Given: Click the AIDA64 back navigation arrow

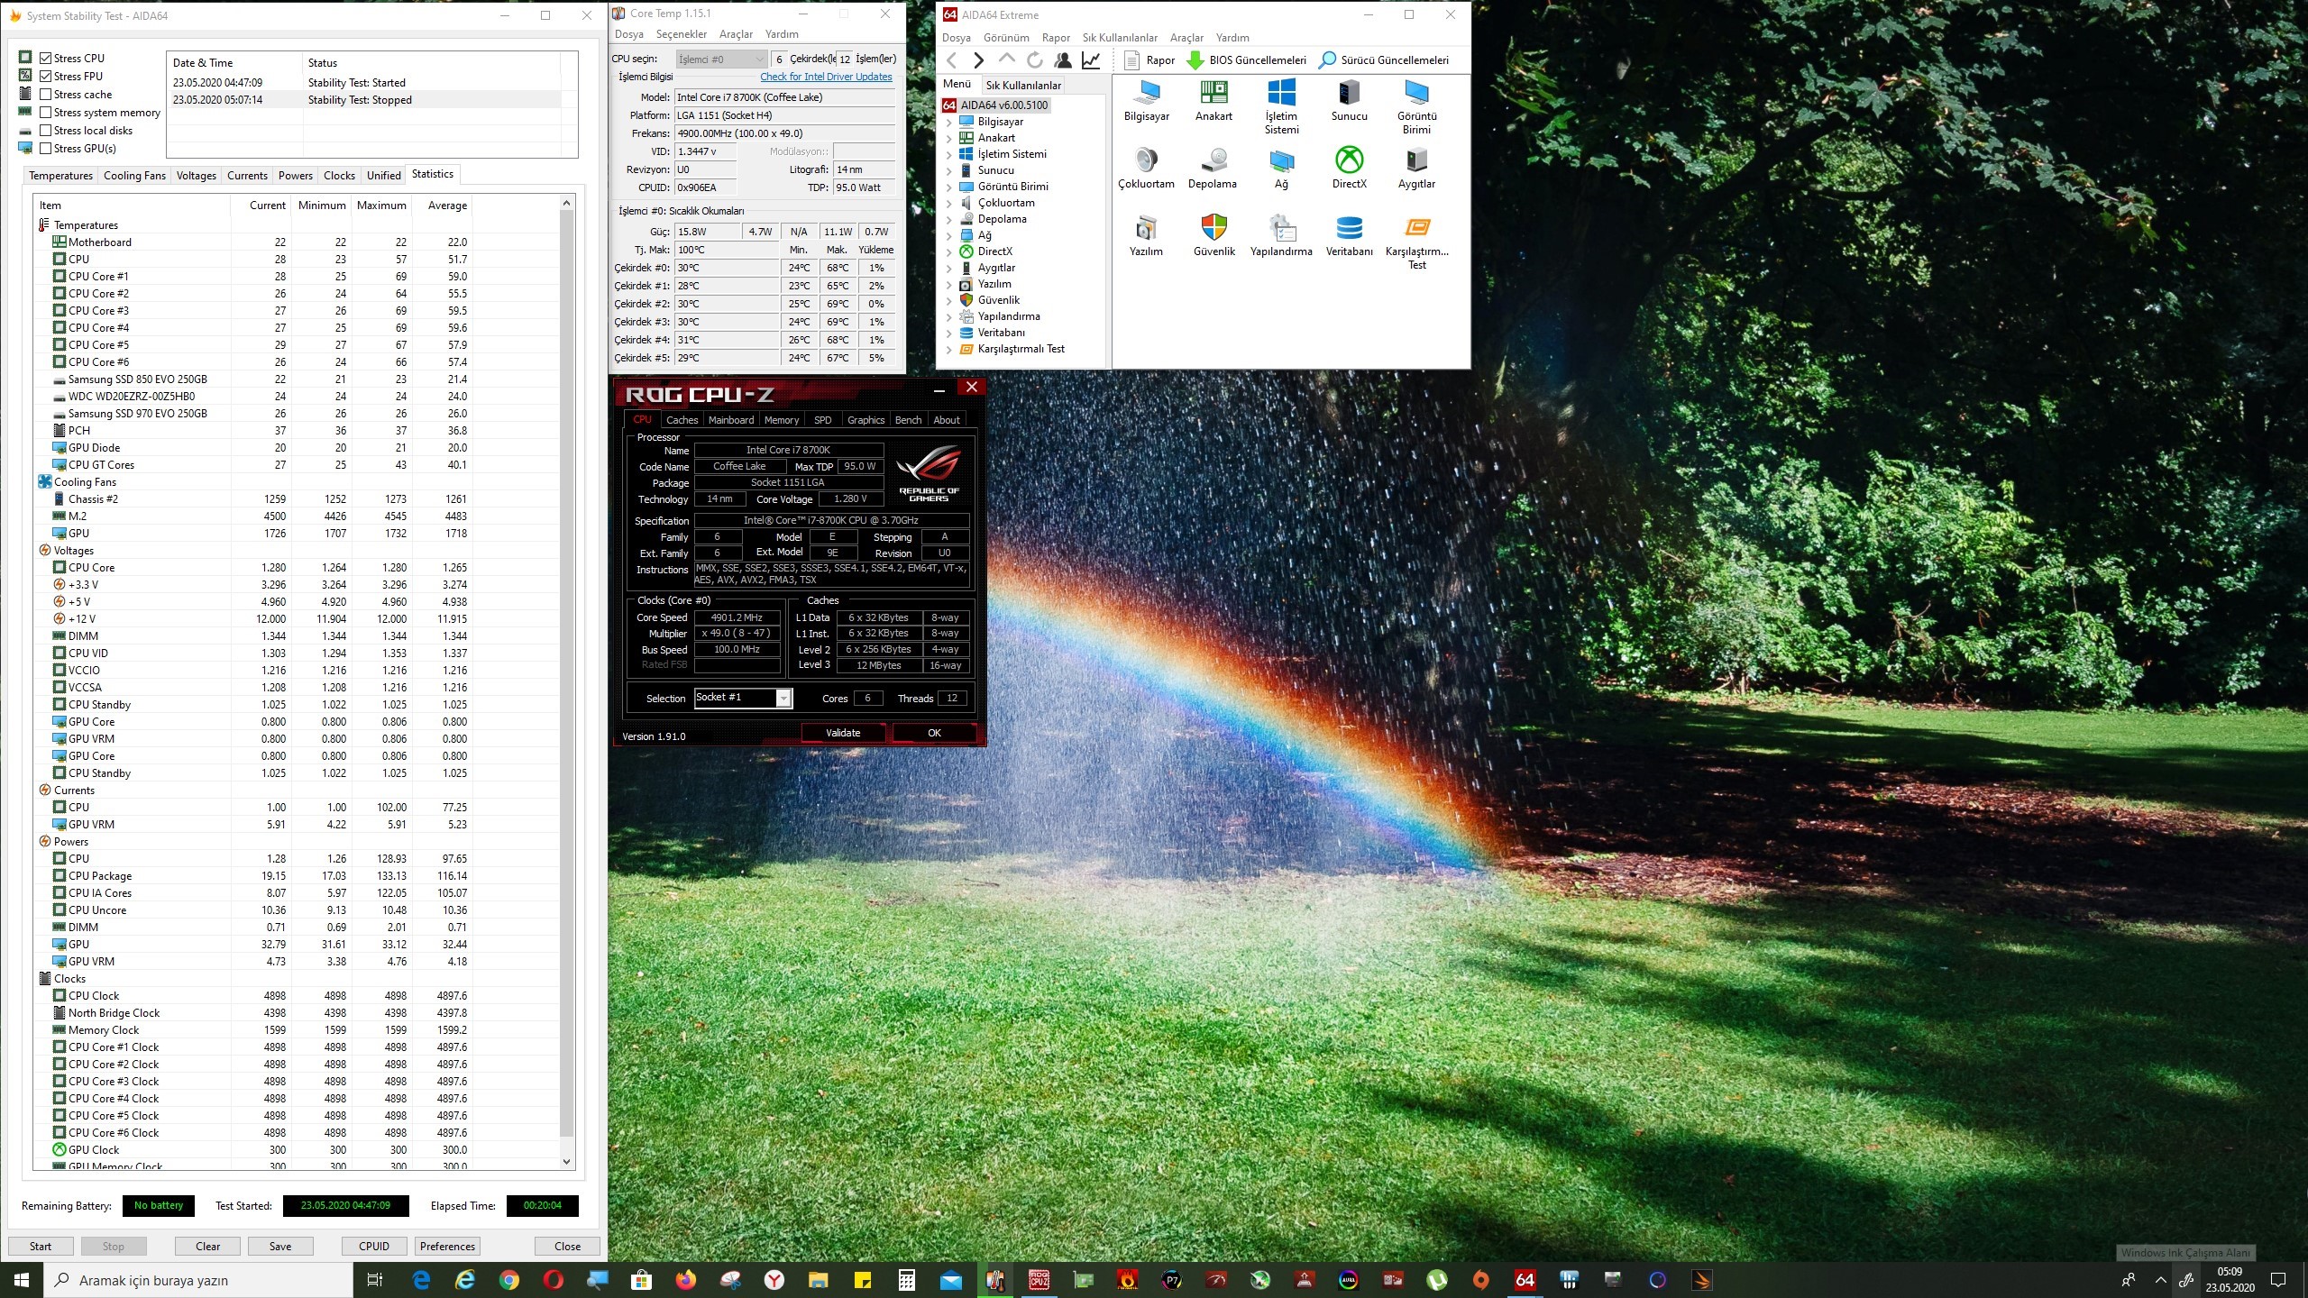Looking at the screenshot, I should pos(951,60).
